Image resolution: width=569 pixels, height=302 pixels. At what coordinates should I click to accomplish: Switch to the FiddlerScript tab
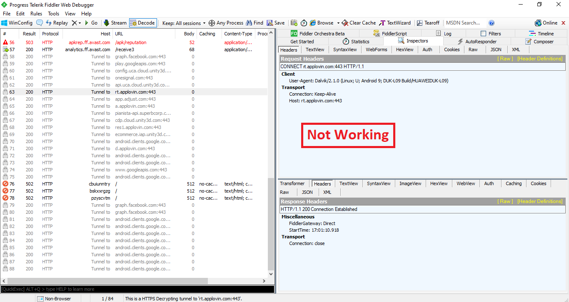pyautogui.click(x=390, y=34)
